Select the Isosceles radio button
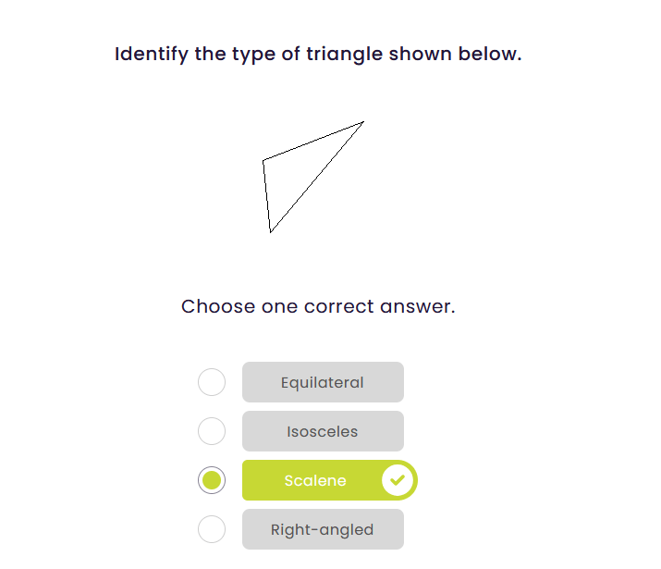This screenshot has width=661, height=569. click(212, 431)
